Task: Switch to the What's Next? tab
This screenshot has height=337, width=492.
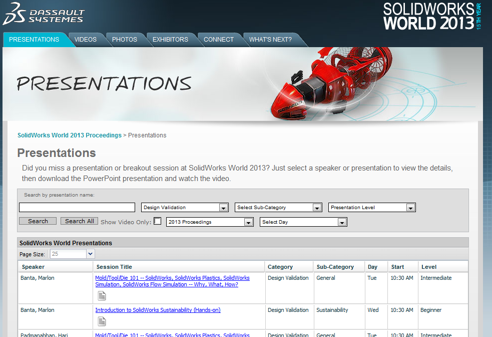Action: (270, 40)
